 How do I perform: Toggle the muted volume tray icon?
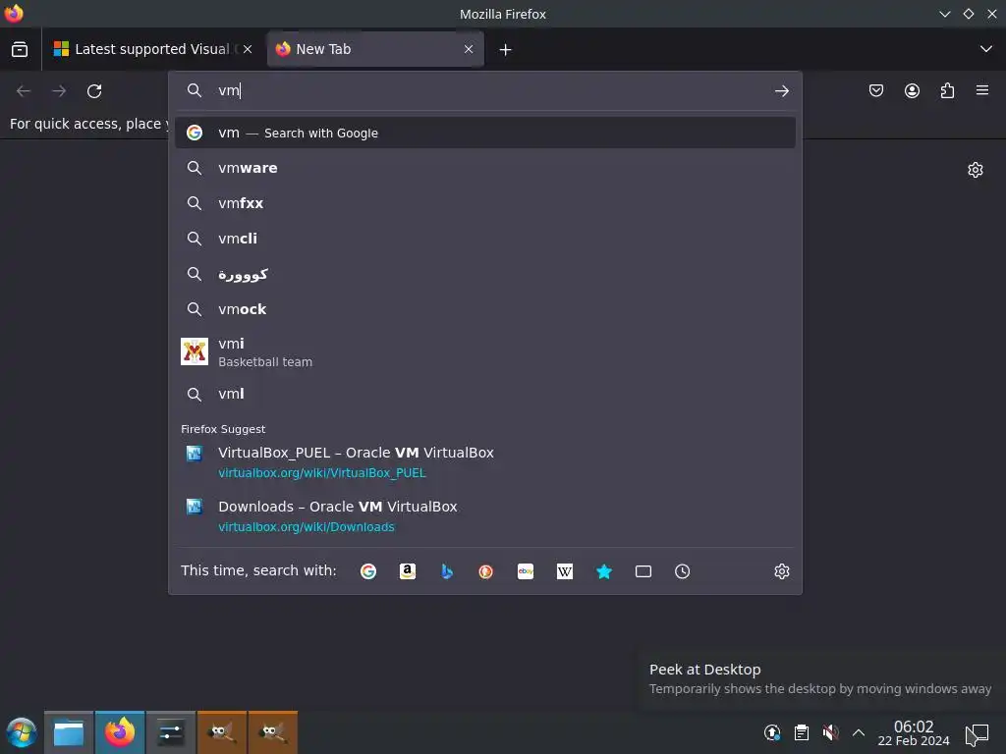(x=830, y=732)
